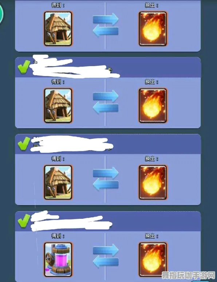Select the Goblin Hut card in the second trade

(58, 106)
